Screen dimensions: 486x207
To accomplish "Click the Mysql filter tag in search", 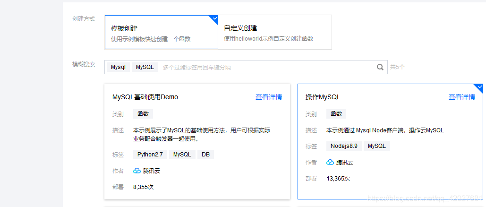I will (x=118, y=67).
